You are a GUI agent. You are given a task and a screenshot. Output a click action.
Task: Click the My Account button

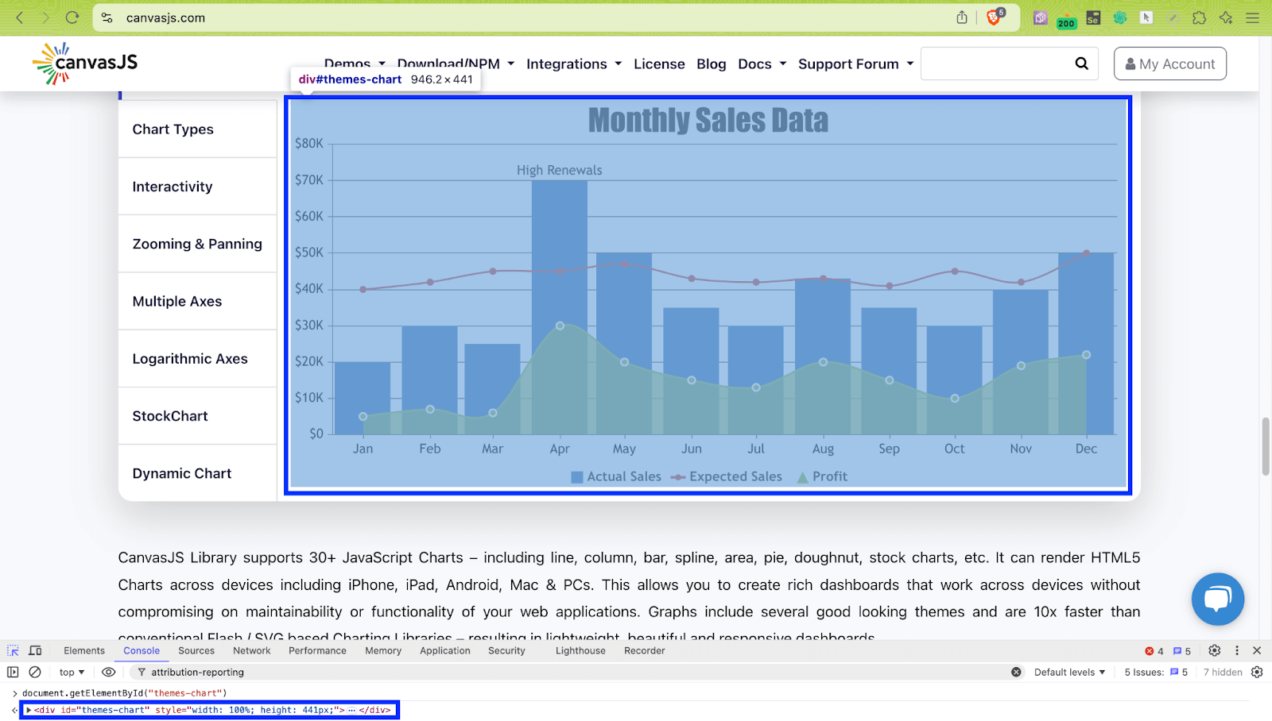point(1169,64)
